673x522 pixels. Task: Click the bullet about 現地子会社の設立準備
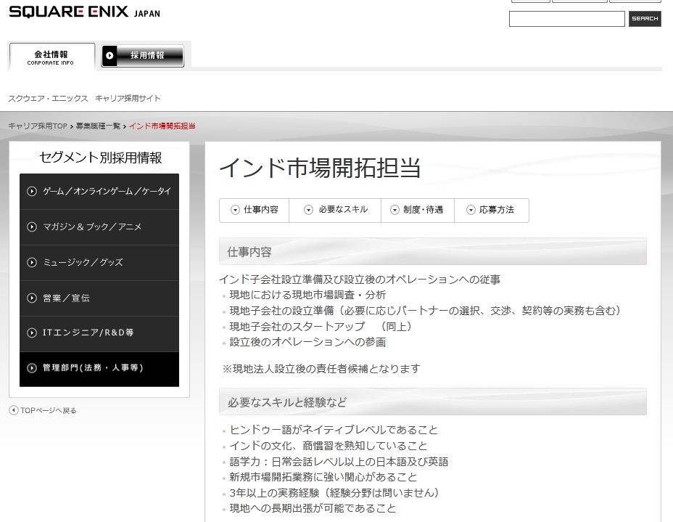425,311
